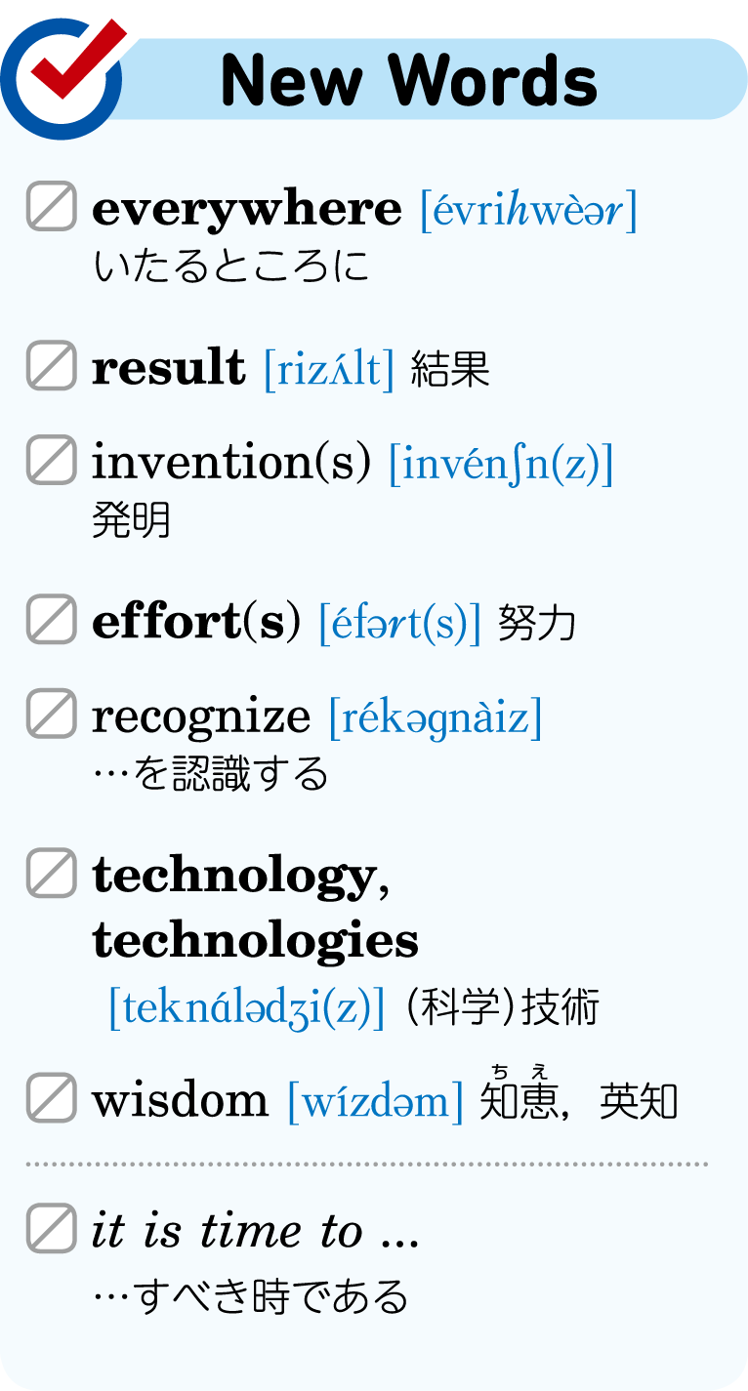Viewport: 748px width, 1391px height.
Task: Check the box beside result
Action: pos(52,366)
